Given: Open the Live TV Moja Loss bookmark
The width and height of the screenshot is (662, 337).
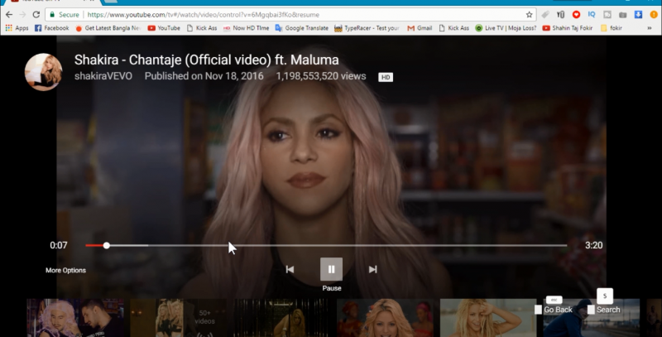Looking at the screenshot, I should click(x=506, y=28).
